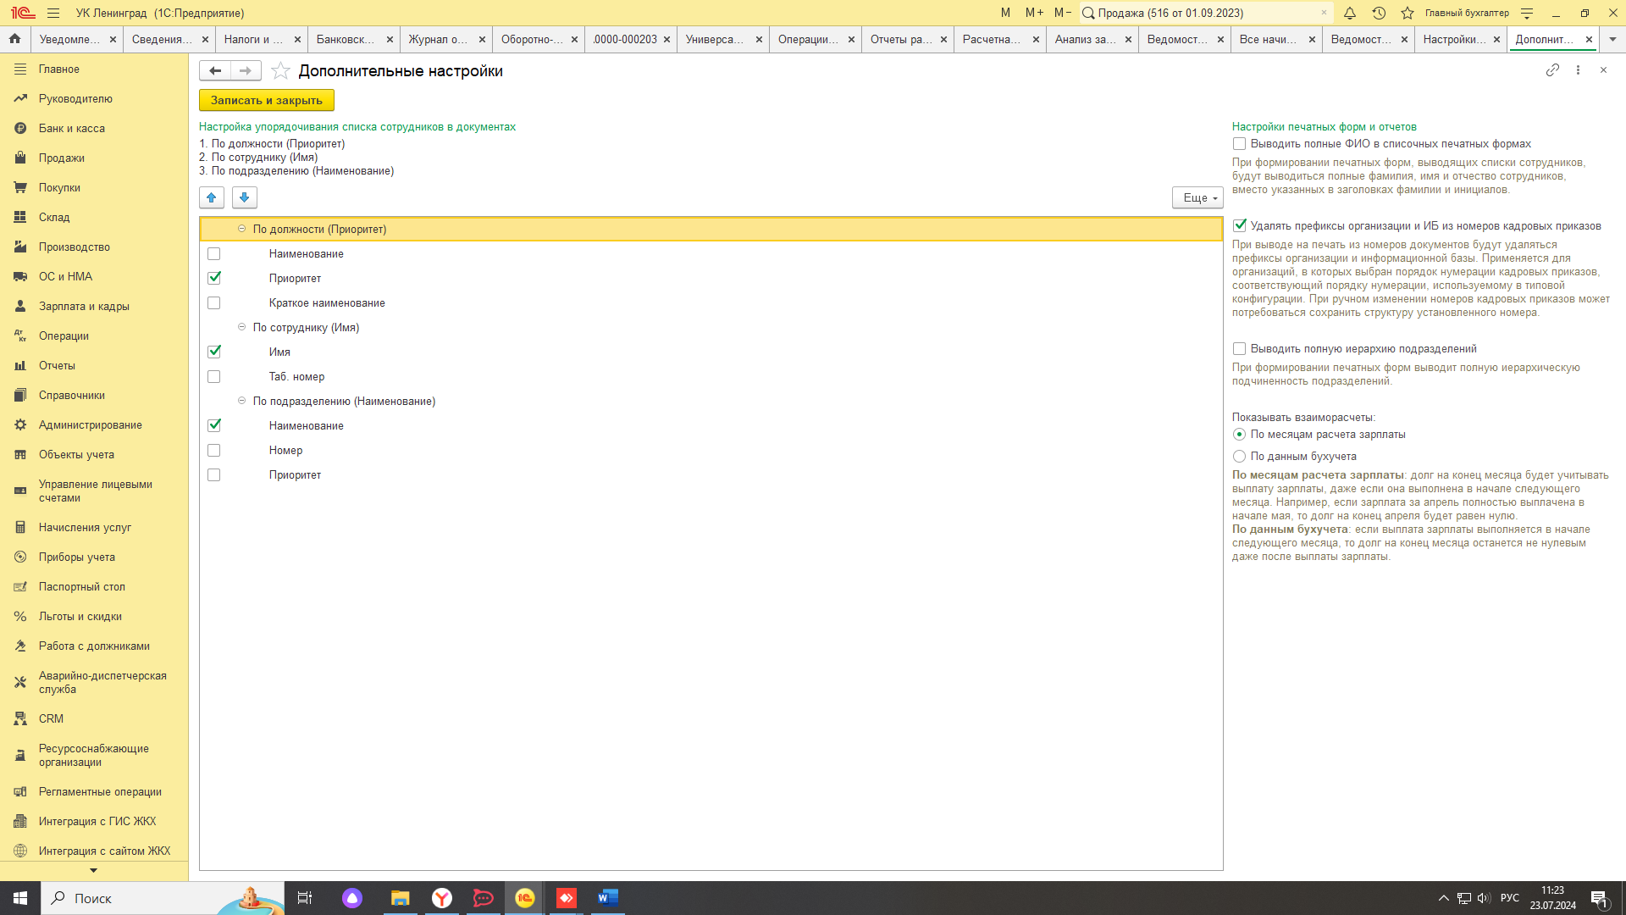Image resolution: width=1626 pixels, height=915 pixels.
Task: Click the move down arrow button
Action: click(244, 197)
